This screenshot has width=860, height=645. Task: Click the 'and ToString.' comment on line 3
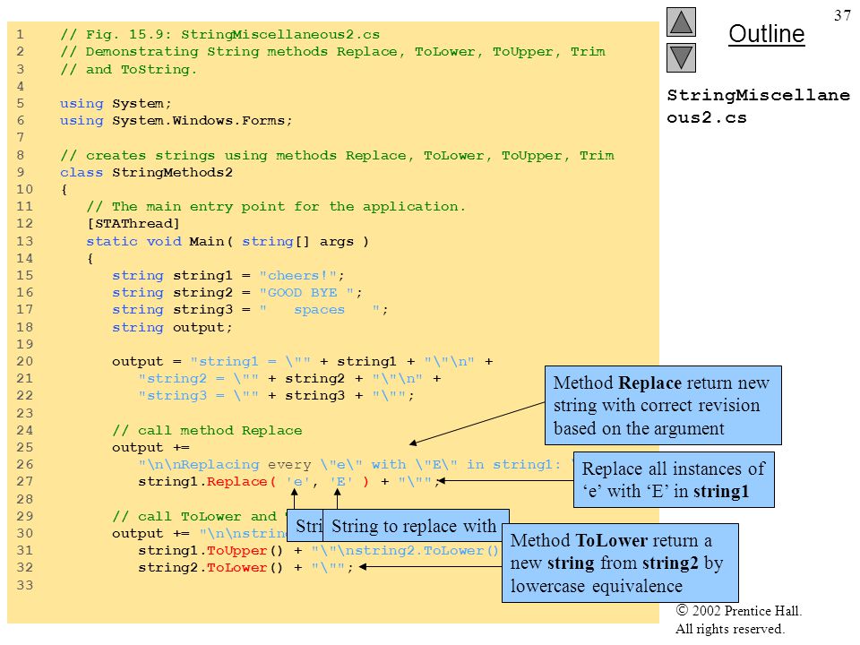point(128,69)
